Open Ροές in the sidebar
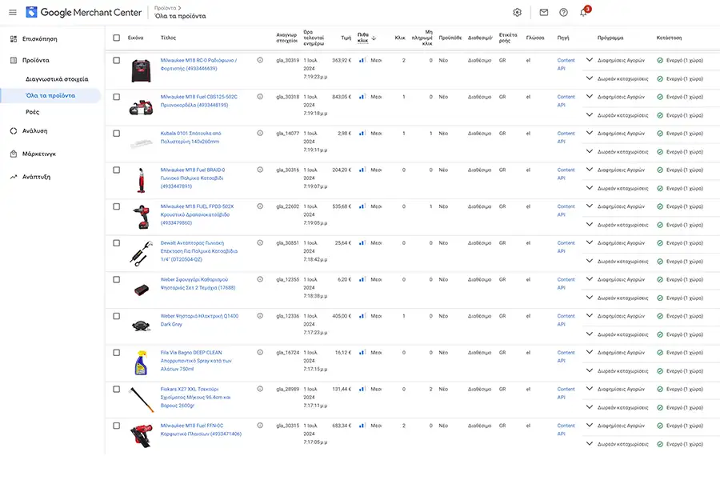Screen dimensions: 720x480 [32, 112]
